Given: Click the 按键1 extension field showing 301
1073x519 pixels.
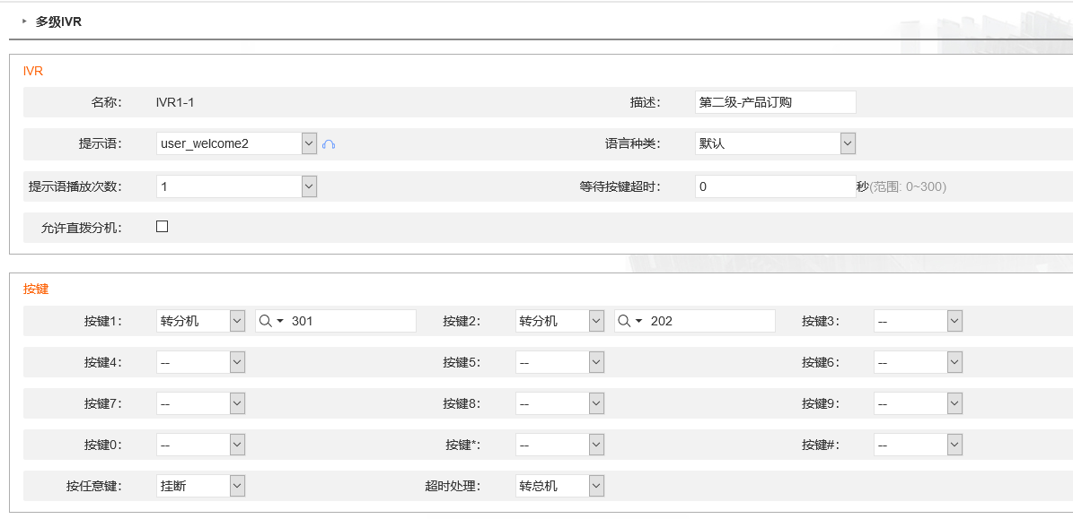Looking at the screenshot, I should (x=336, y=321).
